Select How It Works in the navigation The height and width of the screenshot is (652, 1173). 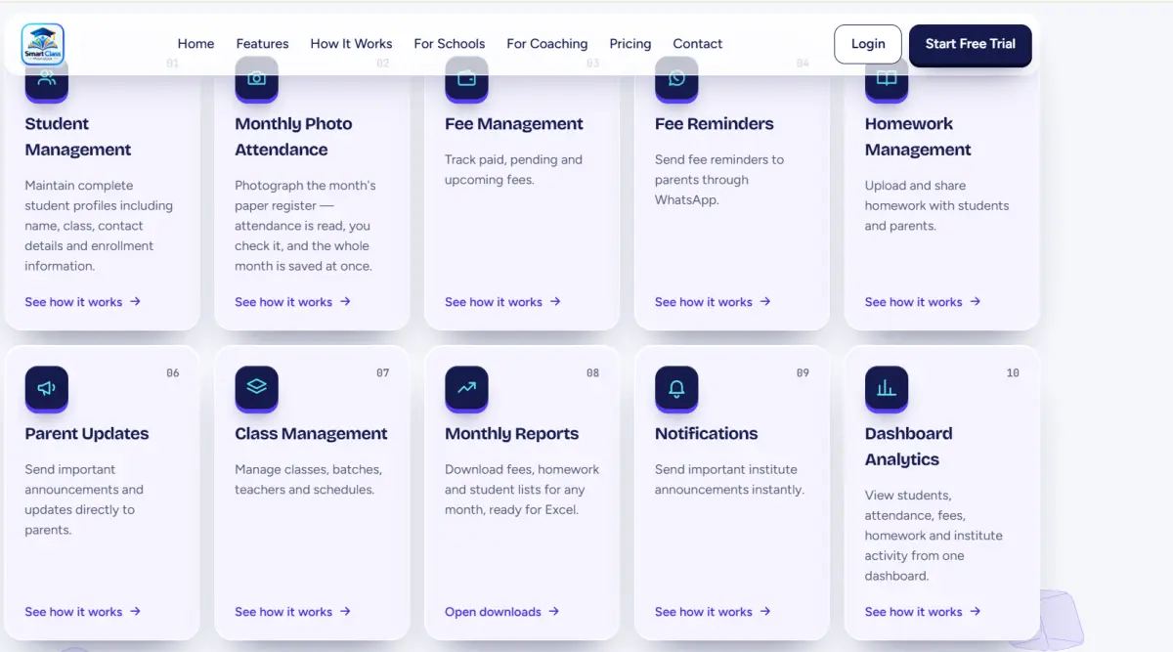point(351,44)
